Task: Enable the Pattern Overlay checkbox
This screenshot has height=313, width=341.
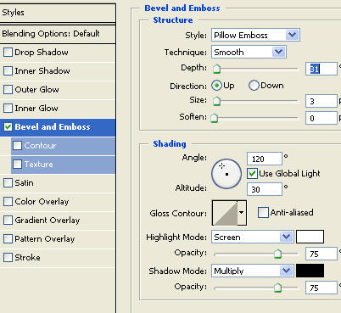Action: point(8,239)
